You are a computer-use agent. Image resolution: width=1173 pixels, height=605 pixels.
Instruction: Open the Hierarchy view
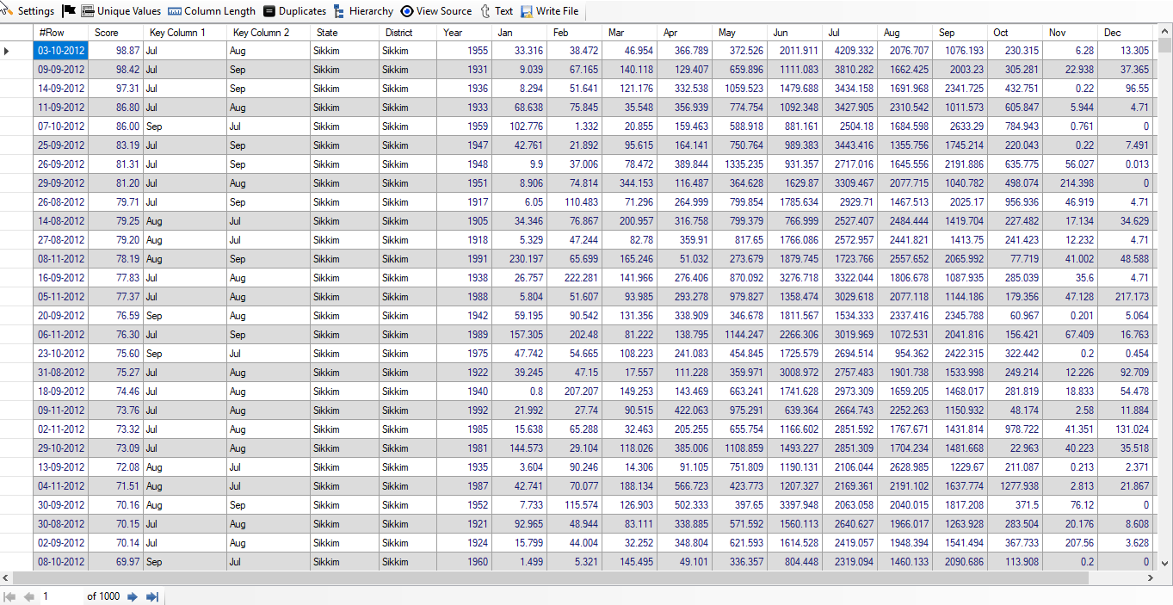point(363,11)
